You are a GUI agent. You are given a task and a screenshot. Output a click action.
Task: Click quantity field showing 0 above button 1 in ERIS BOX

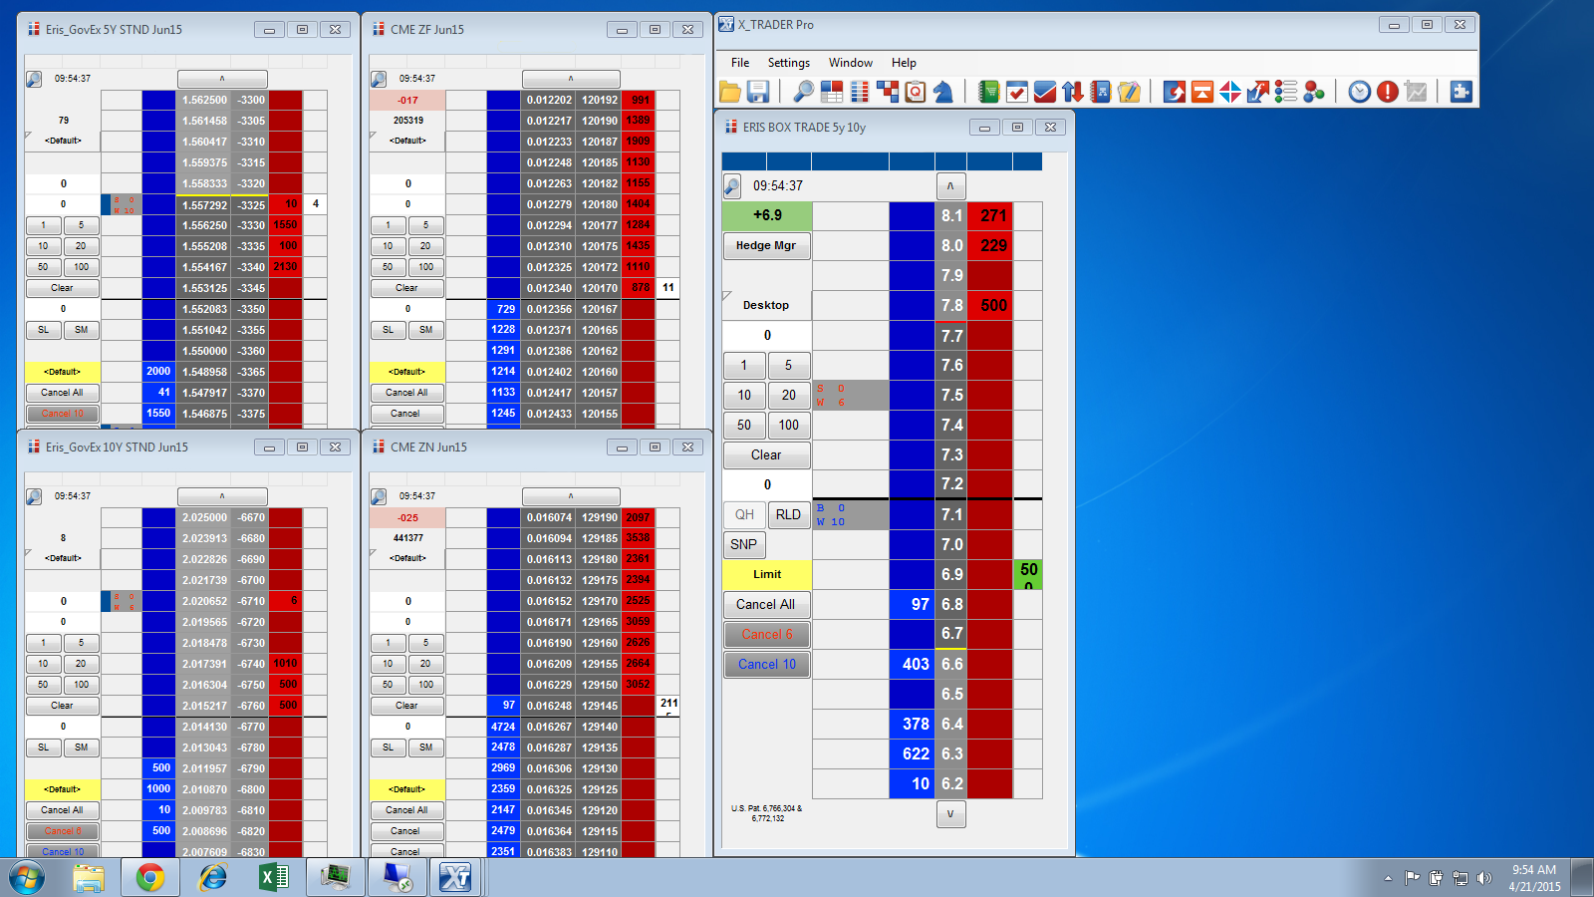[x=767, y=336]
